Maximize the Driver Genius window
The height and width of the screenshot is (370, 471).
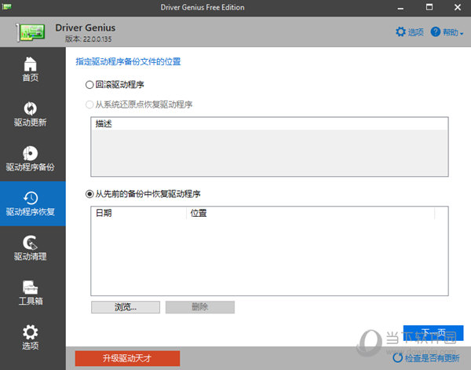[x=429, y=7]
